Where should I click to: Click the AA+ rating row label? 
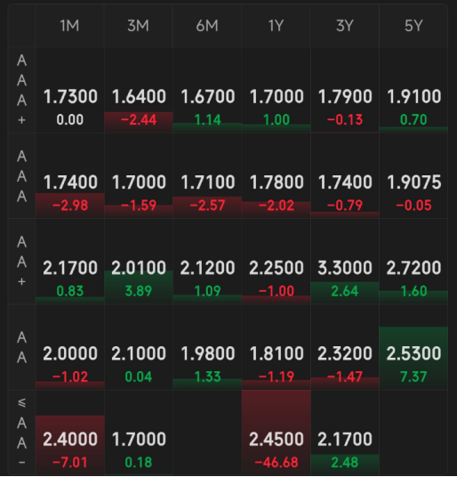coord(21,262)
